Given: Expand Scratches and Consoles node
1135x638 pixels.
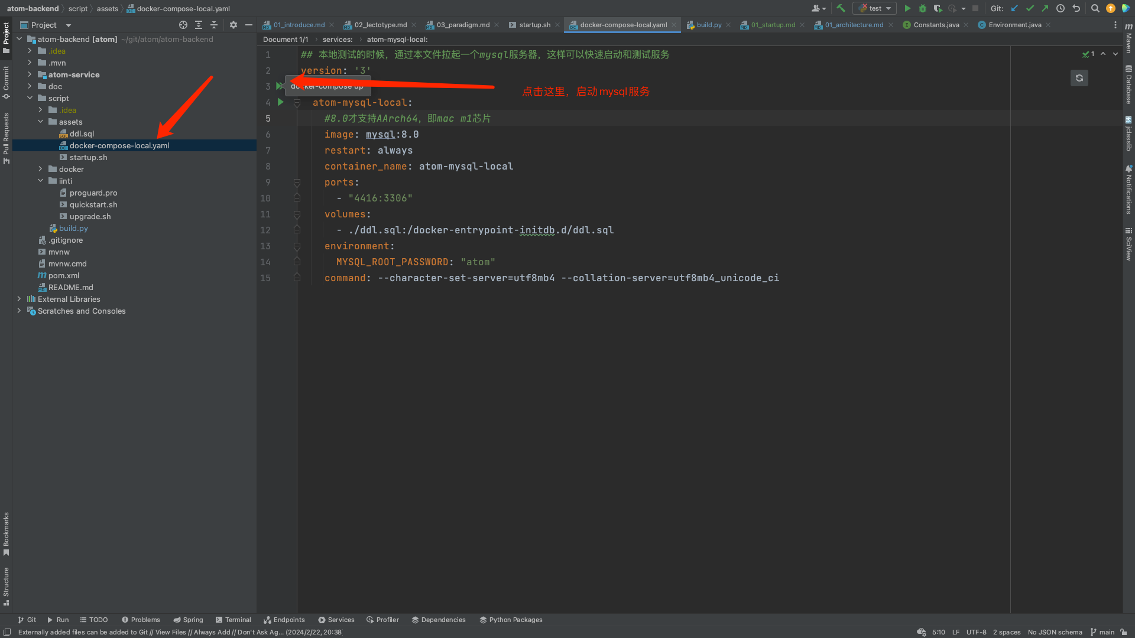Looking at the screenshot, I should (x=19, y=311).
